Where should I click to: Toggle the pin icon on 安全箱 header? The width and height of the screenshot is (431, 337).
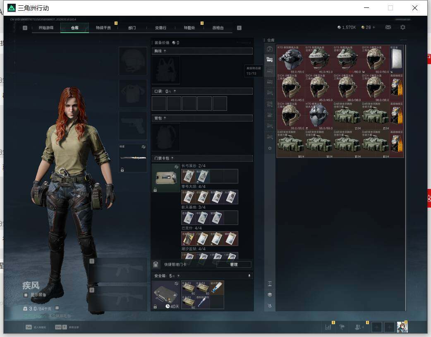(x=249, y=276)
